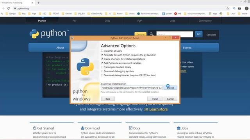Uncheck Add Python to environment variables
The image size is (250, 140).
102,63
